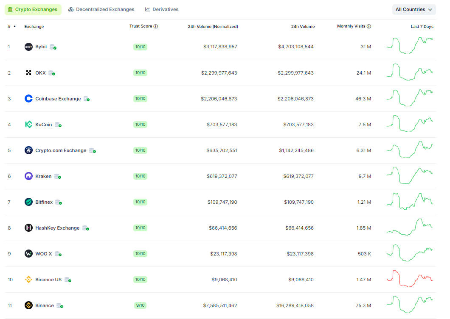Click the reserves badge beside WOO X
The width and height of the screenshot is (450, 319).
point(58,254)
